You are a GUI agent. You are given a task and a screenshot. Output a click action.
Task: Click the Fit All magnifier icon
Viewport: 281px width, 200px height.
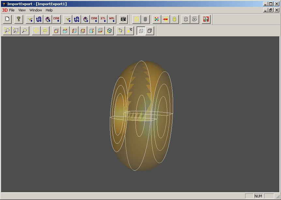coord(7,31)
